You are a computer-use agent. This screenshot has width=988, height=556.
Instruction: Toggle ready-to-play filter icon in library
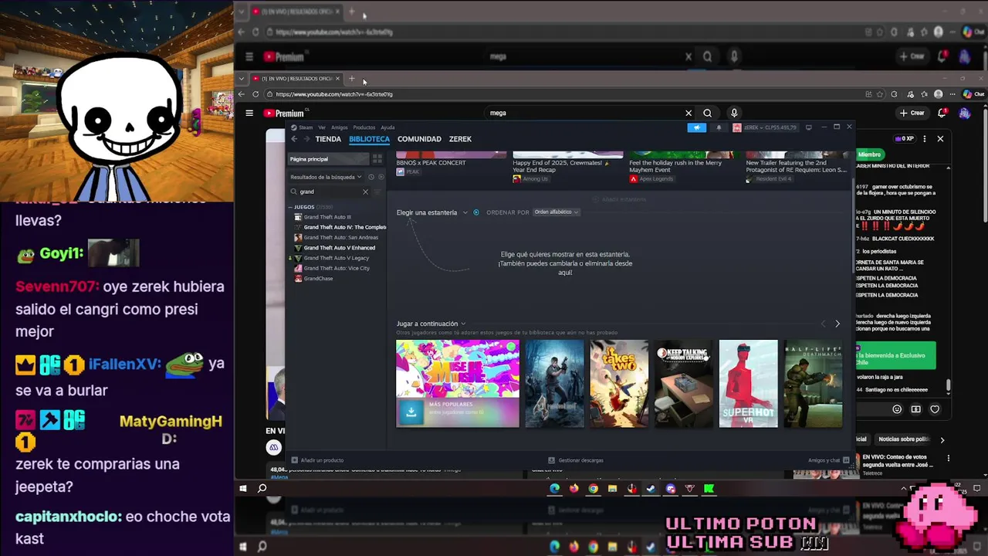tap(381, 177)
